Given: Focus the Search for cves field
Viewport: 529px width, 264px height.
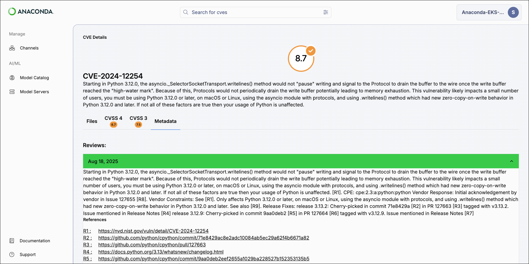Looking at the screenshot, I should tap(255, 12).
